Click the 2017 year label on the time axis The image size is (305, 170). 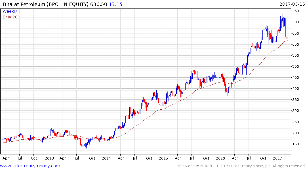[277, 158]
